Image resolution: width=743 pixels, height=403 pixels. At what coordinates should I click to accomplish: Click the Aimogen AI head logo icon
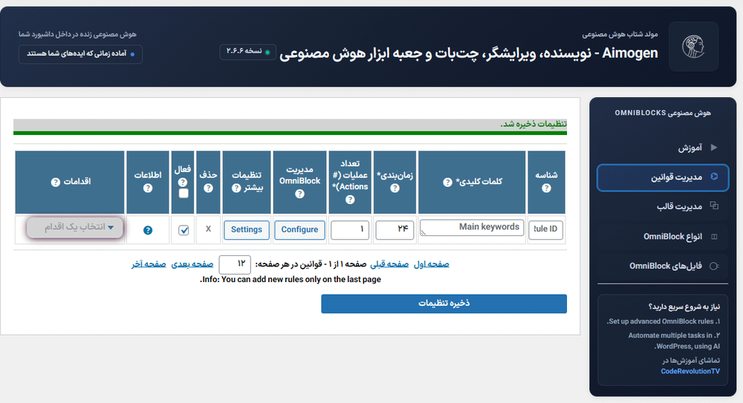click(693, 47)
